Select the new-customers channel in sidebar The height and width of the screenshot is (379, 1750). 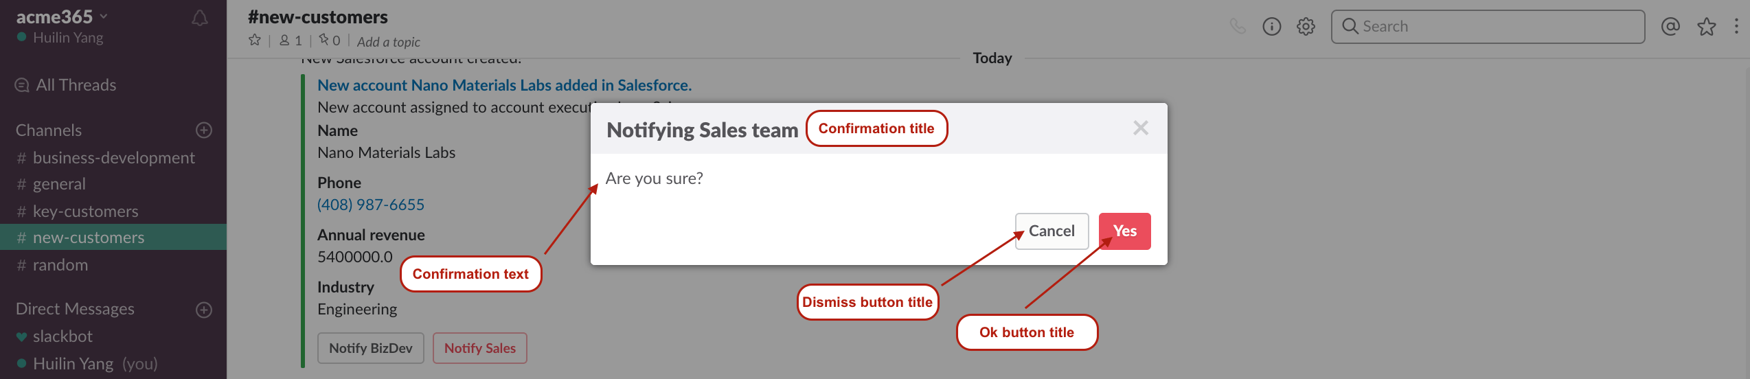tap(113, 238)
